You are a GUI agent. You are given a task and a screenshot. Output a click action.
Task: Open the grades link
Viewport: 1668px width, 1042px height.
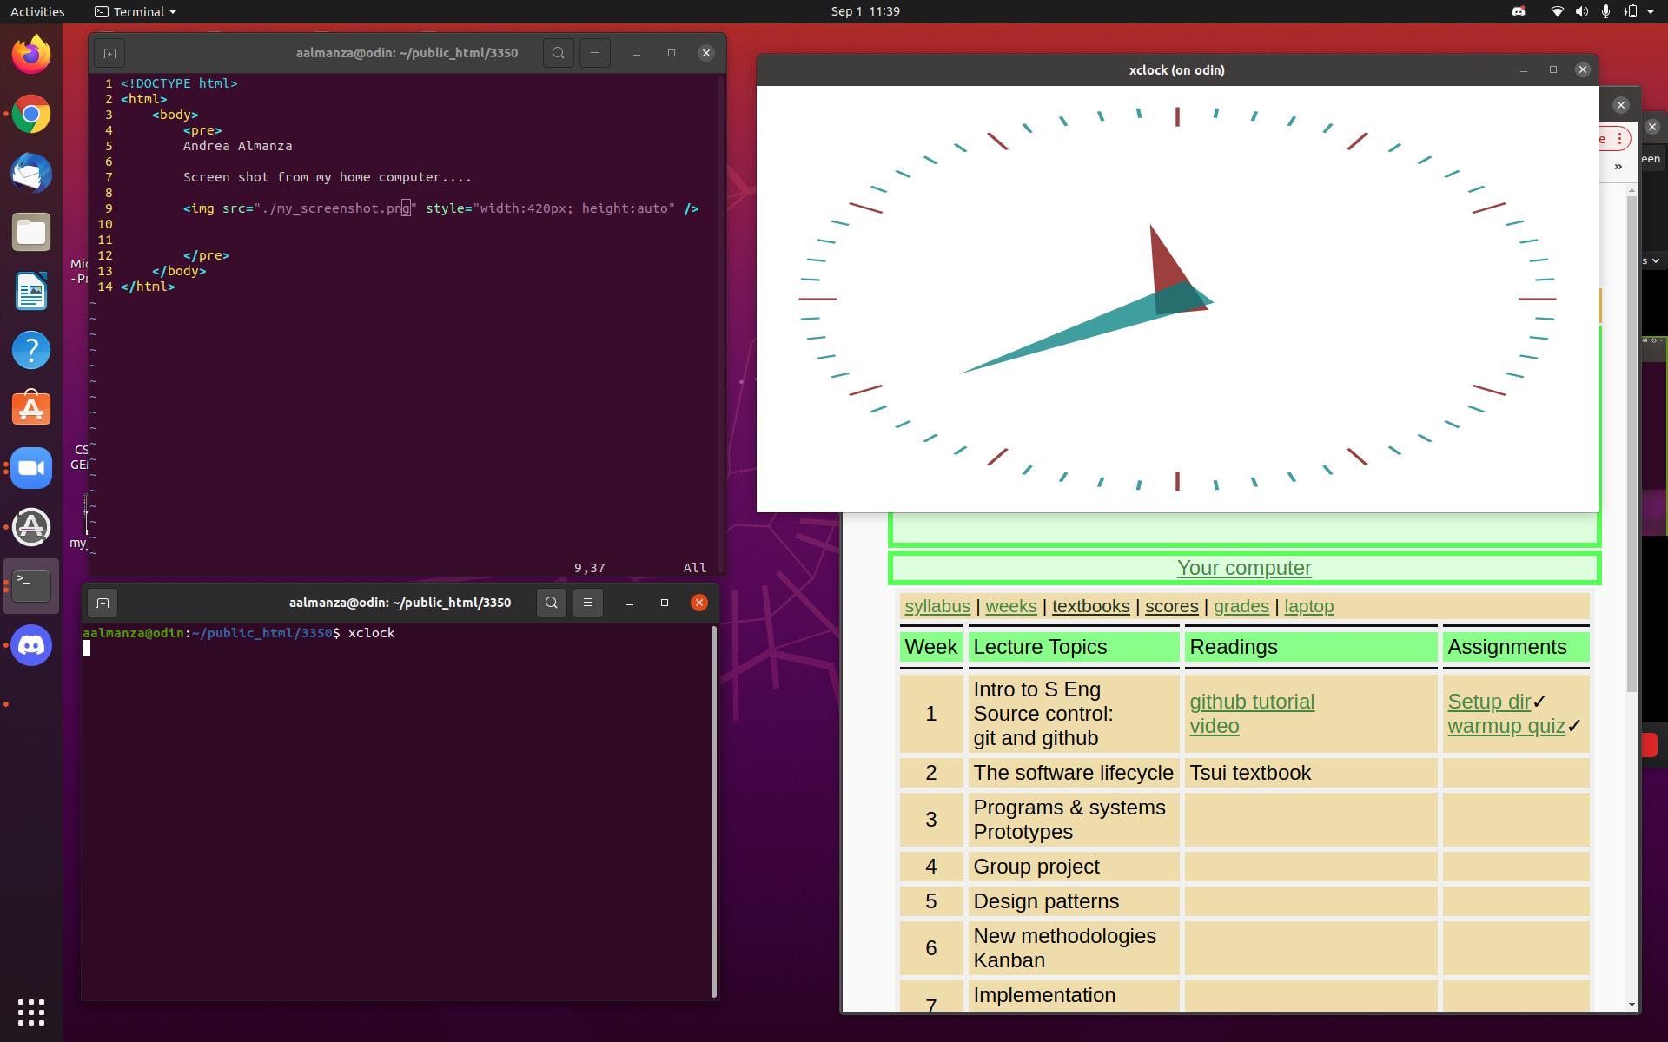tap(1241, 606)
